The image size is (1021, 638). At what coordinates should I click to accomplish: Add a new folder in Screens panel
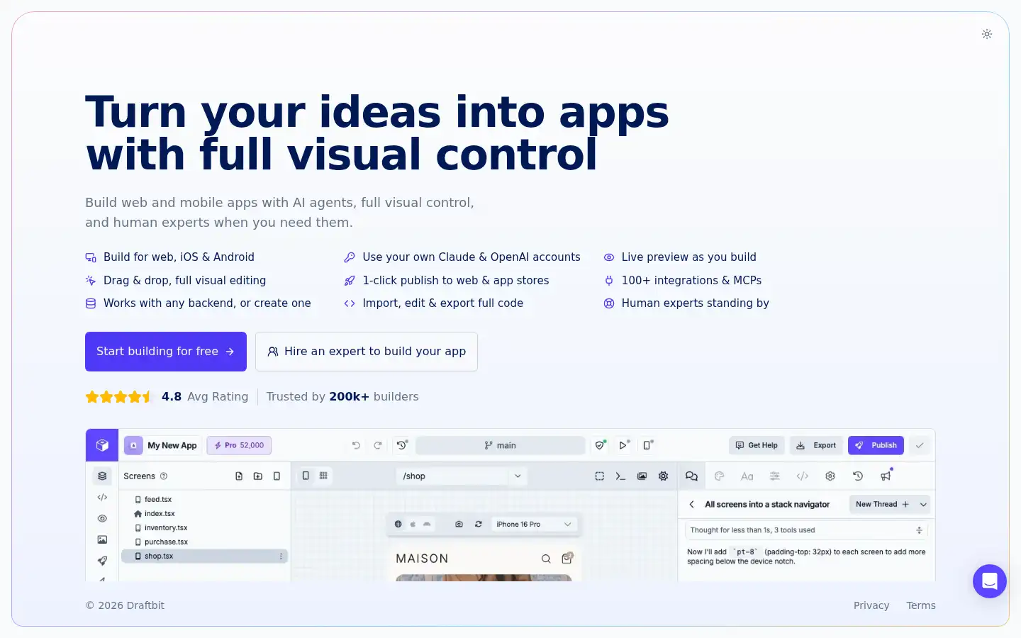tap(258, 476)
